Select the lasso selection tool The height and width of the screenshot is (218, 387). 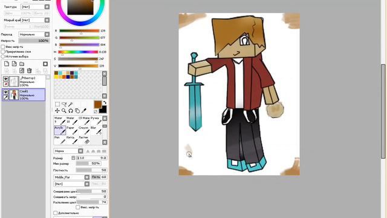64,104
